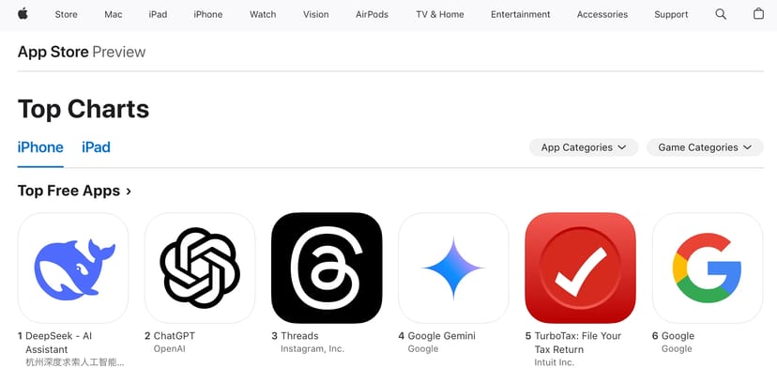Expand the App Categories dropdown
Screen dimensions: 777x383
[x=584, y=147]
